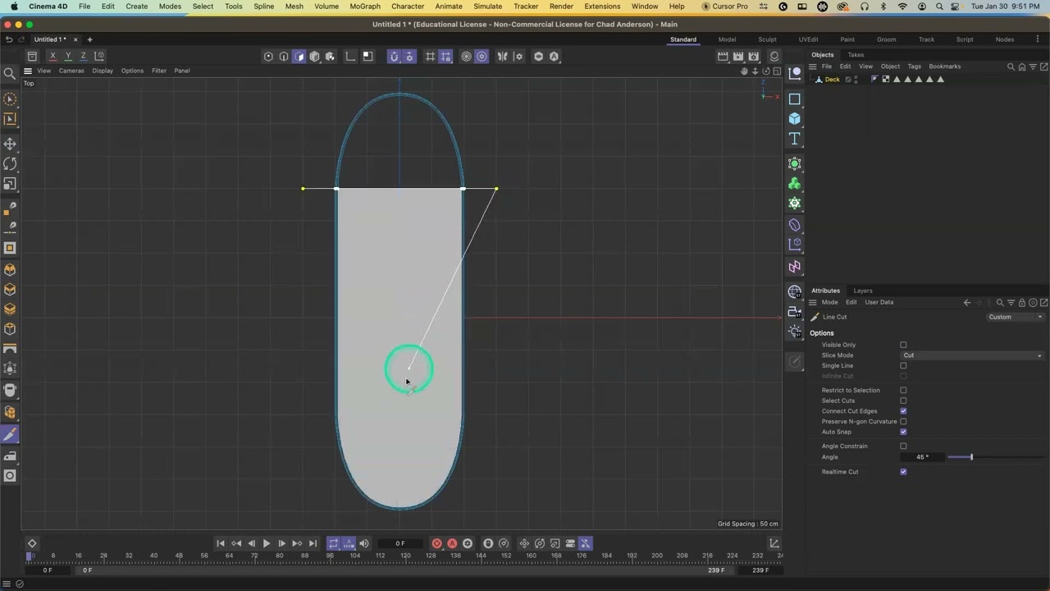Toggle the X axis lock icon
The width and height of the screenshot is (1050, 591).
coord(52,56)
